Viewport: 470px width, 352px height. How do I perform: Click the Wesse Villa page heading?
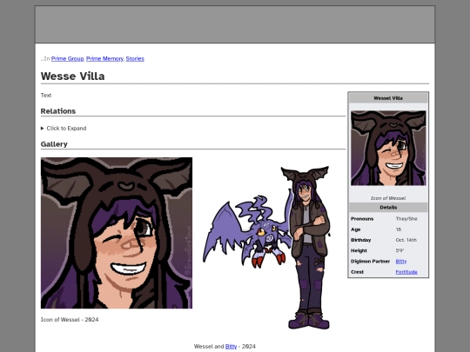pos(73,76)
